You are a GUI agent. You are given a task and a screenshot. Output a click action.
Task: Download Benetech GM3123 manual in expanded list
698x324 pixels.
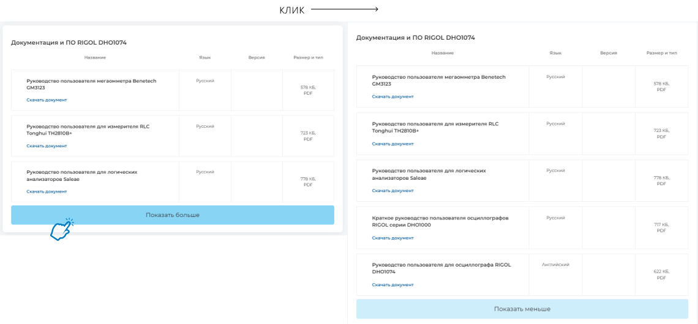point(392,97)
